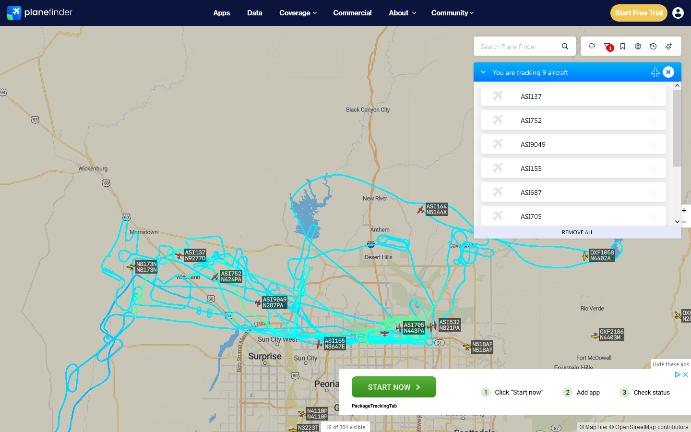This screenshot has height=432, width=691.
Task: Click the green START NOW ad button
Action: click(x=394, y=387)
